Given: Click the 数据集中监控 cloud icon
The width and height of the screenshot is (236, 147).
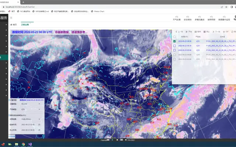Looking at the screenshot, I should [224, 17].
